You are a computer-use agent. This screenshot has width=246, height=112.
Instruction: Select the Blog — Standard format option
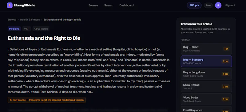[x=206, y=61]
